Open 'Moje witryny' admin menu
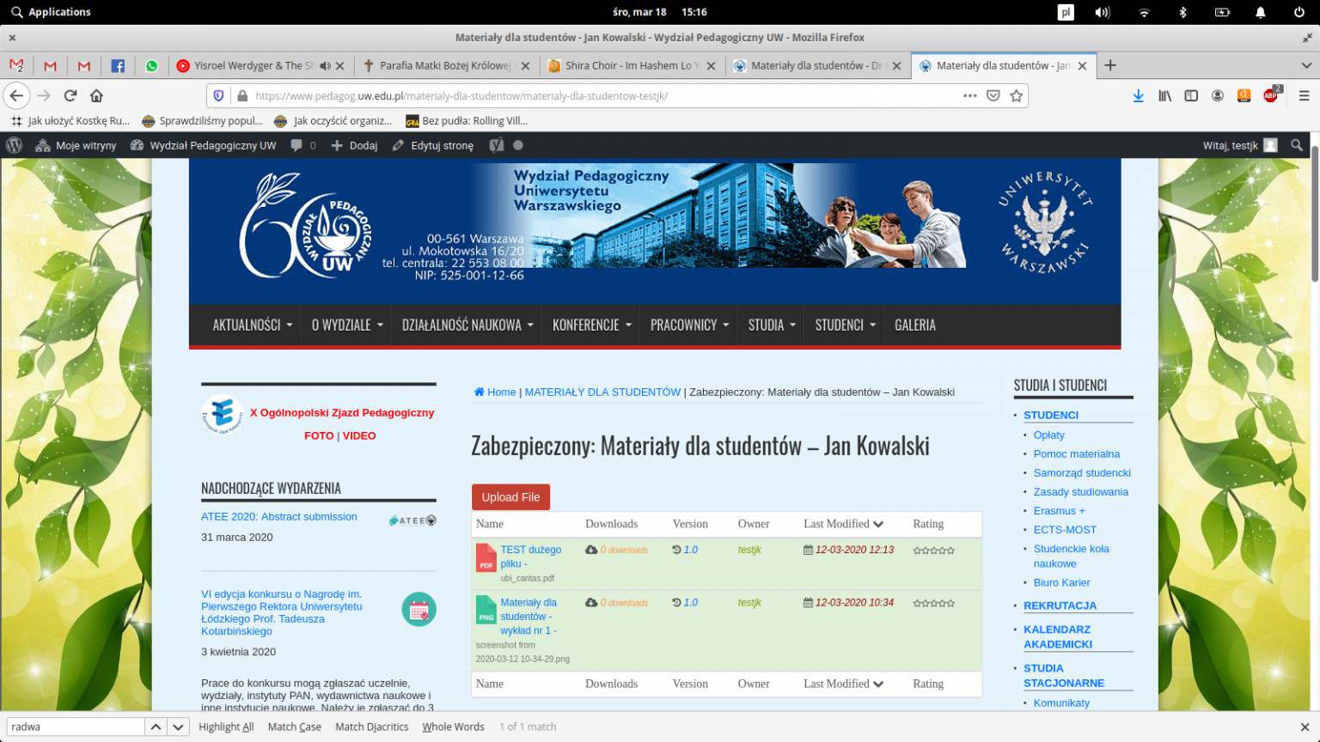The image size is (1320, 742). point(76,145)
